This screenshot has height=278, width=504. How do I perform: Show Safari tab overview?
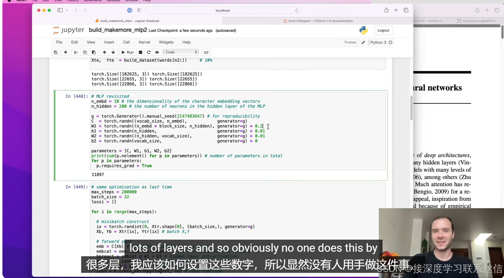[x=406, y=10]
